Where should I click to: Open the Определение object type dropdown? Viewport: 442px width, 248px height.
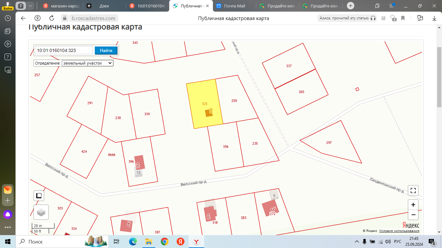pyautogui.click(x=87, y=63)
